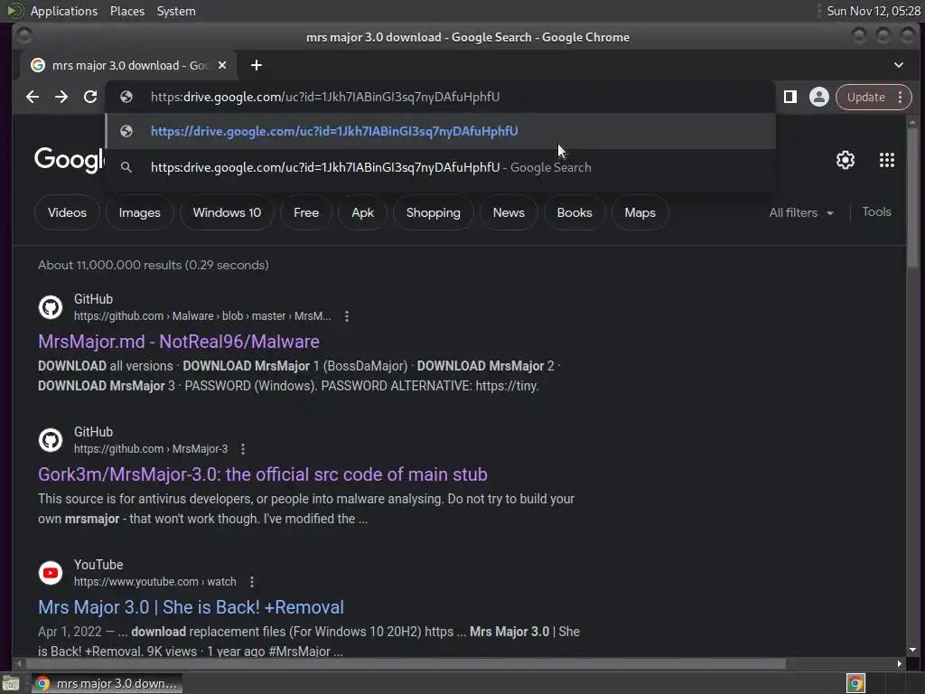The width and height of the screenshot is (925, 694).
Task: Click the show desktop icon in taskbar
Action: tap(11, 683)
